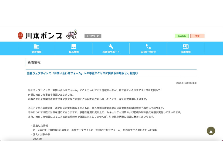This screenshot has width=223, height=167.
Task: Click the wrench icon above お客様サポート
Action: [111, 46]
